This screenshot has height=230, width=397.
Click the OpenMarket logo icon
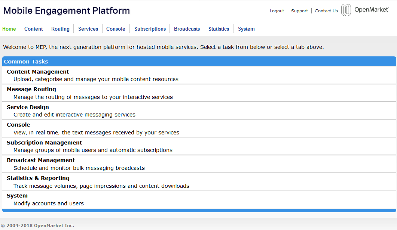coord(346,10)
